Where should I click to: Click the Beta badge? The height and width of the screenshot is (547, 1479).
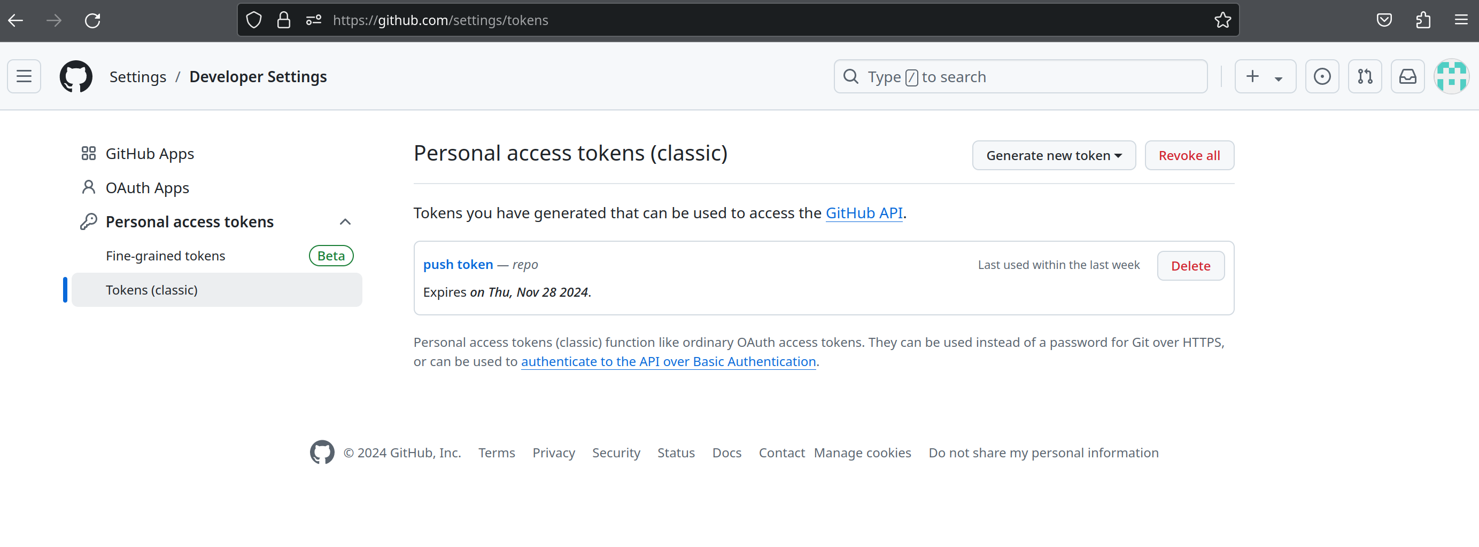pyautogui.click(x=331, y=256)
